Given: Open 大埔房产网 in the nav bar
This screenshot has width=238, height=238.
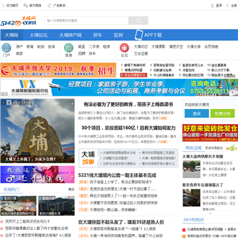Looking at the screenshot, I should coord(70,35).
